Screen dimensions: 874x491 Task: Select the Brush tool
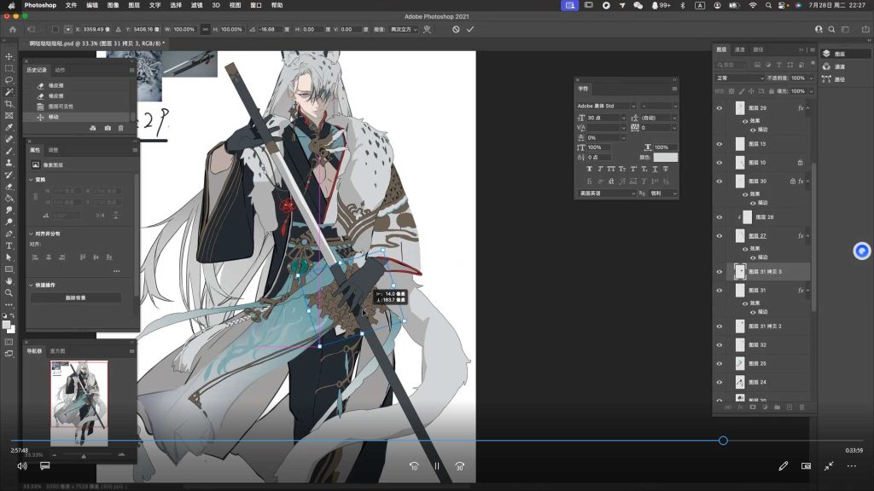pyautogui.click(x=9, y=151)
